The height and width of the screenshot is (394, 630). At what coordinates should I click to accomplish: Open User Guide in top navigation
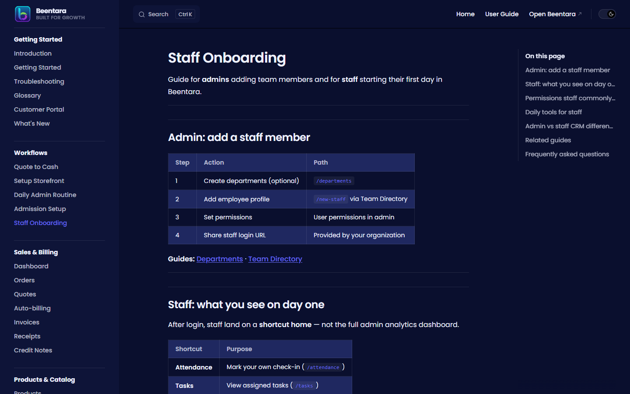pyautogui.click(x=502, y=14)
